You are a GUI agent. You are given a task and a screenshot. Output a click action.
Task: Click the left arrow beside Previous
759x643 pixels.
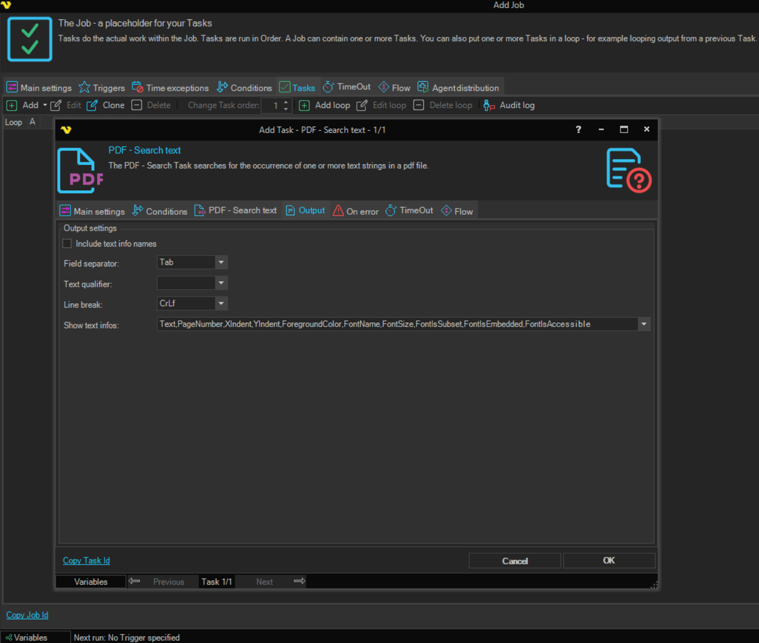click(x=134, y=581)
